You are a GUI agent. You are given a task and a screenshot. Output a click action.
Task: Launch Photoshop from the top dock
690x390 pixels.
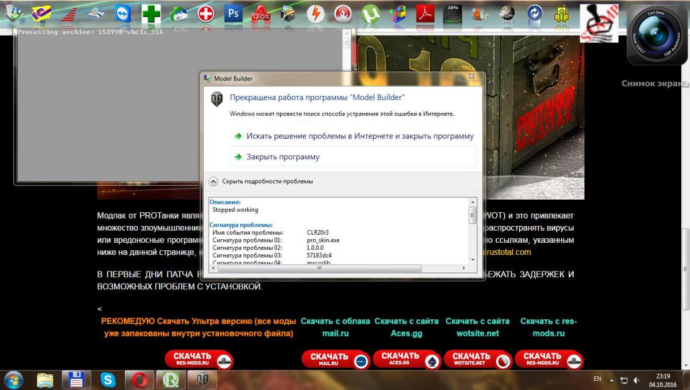(x=233, y=13)
